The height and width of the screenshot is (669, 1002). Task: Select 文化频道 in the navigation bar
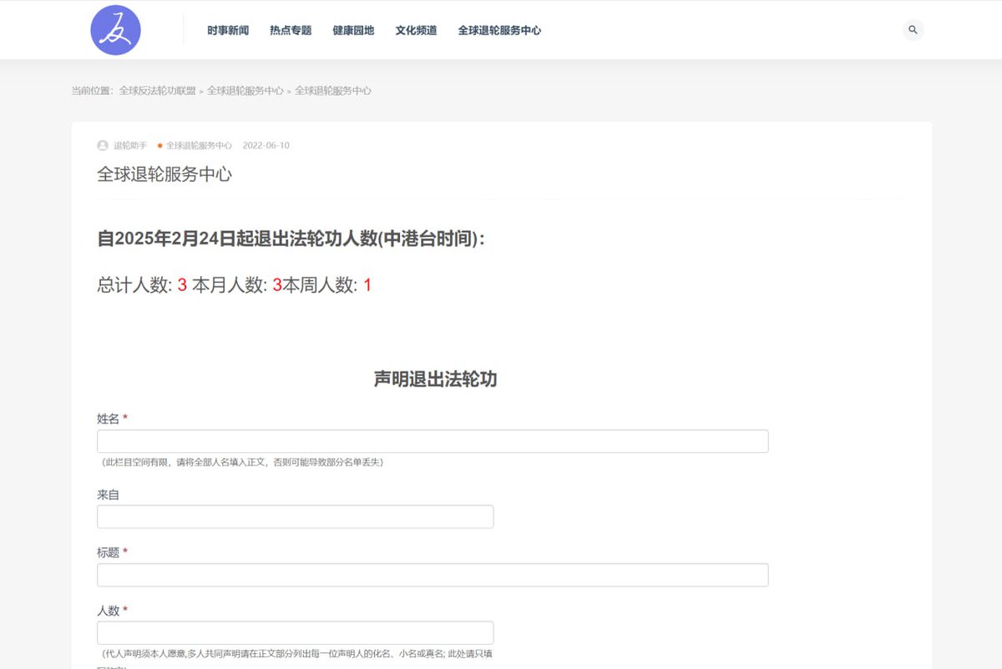click(416, 30)
